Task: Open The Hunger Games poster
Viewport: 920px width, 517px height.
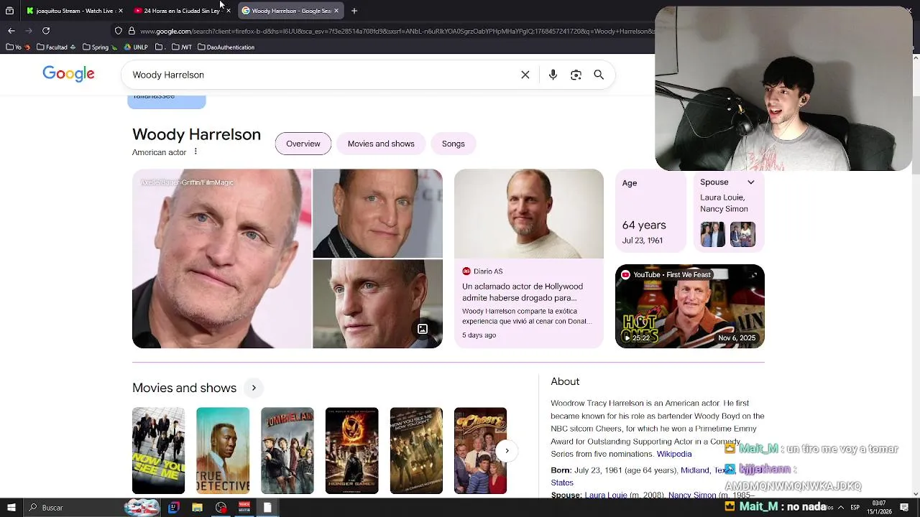Action: tap(351, 451)
